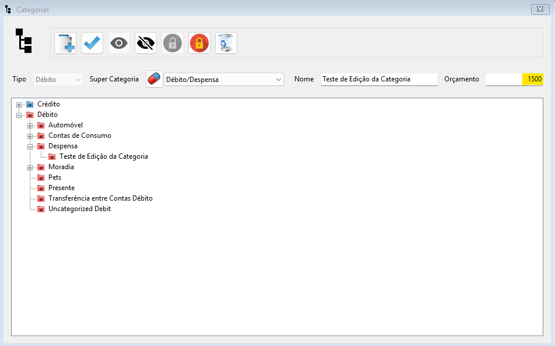Click the new category document-plus icon
The height and width of the screenshot is (346, 555).
click(65, 44)
